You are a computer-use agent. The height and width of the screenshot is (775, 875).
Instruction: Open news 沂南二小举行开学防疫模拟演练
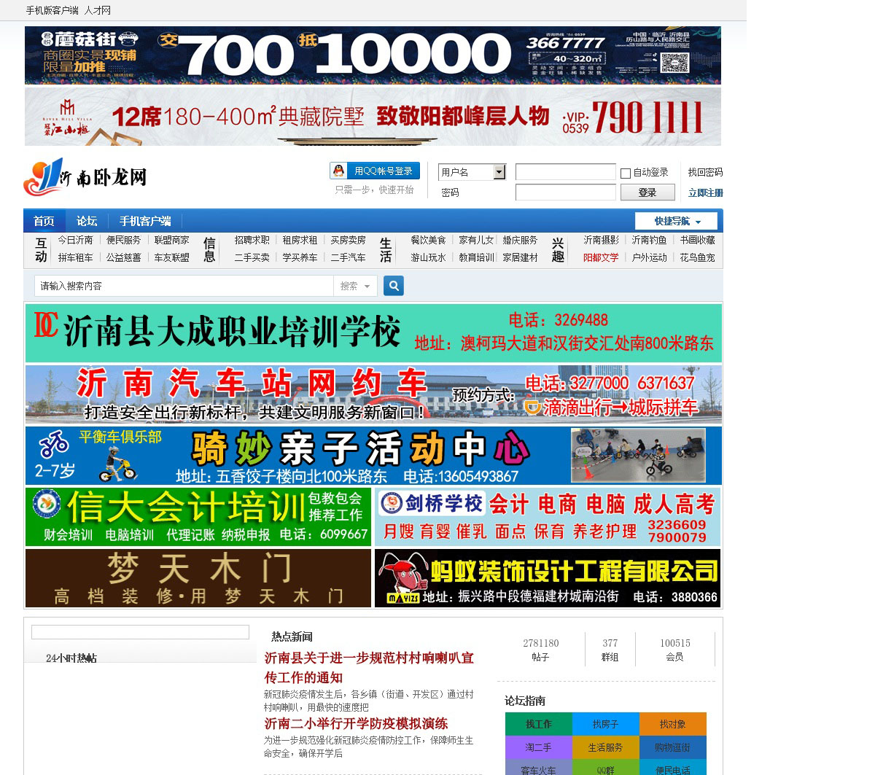tap(356, 723)
